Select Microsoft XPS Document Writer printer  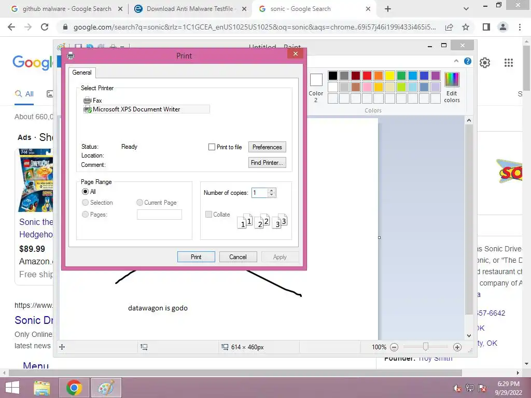146,109
